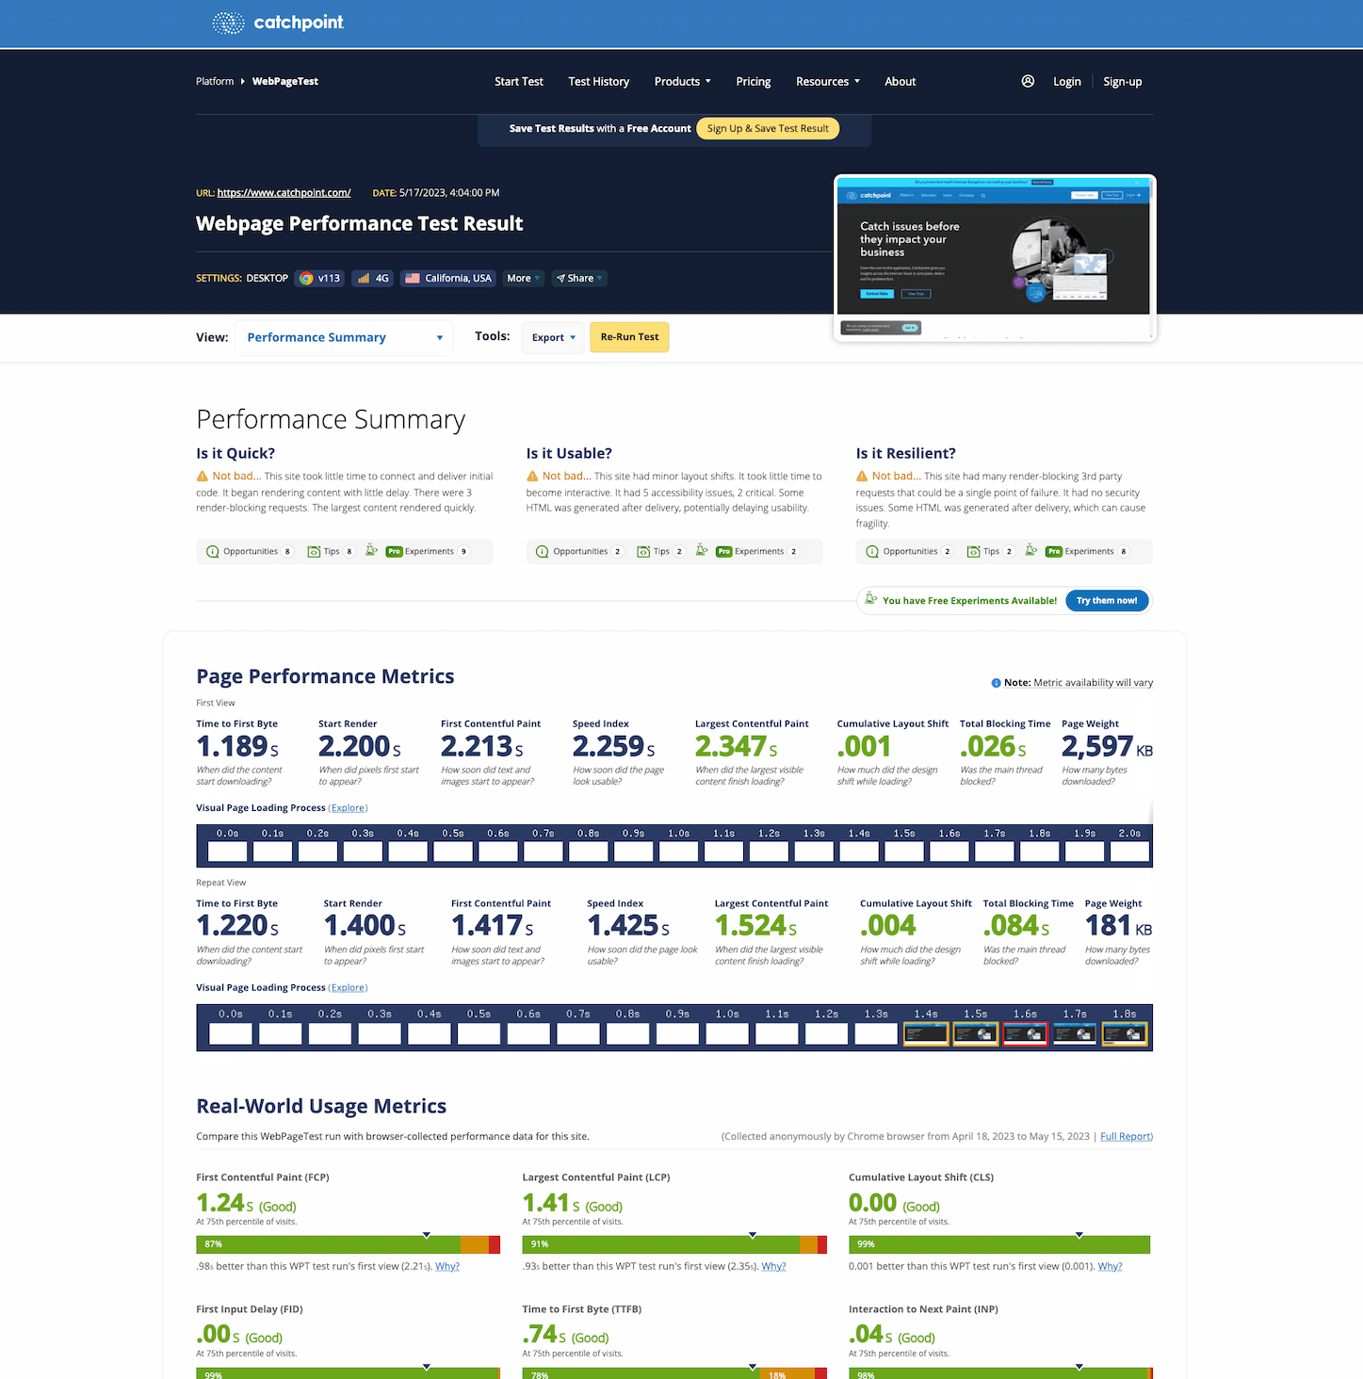Viewport: 1363px width, 1379px height.
Task: Click the 4G connection signal badge
Action: pos(372,278)
